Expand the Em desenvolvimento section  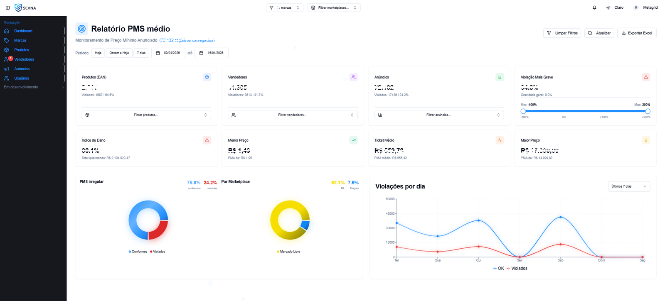point(33,87)
